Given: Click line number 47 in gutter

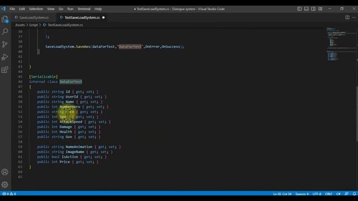Looking at the screenshot, I should pos(20,87).
